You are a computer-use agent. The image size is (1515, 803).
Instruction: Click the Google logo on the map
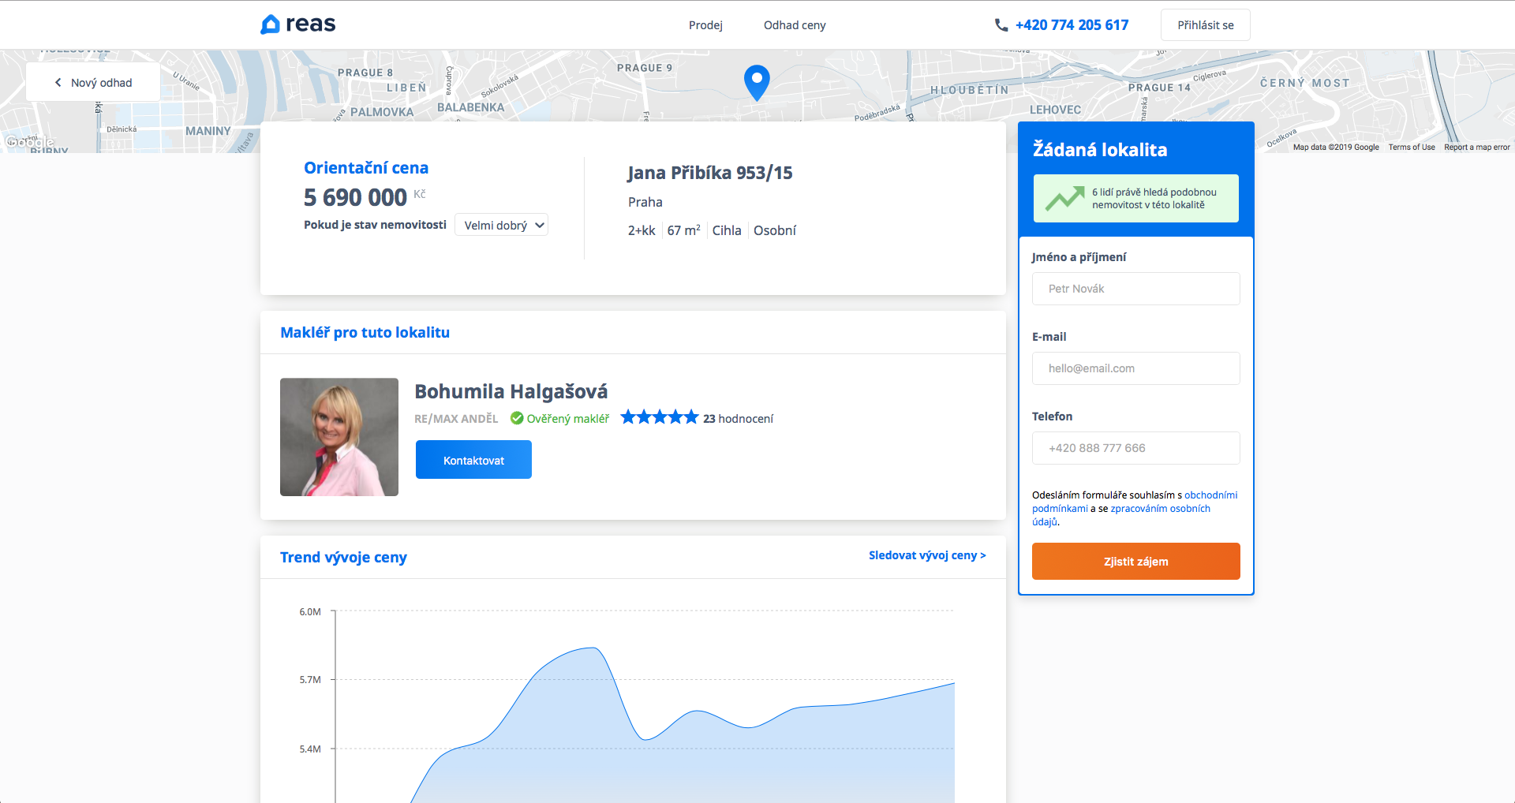[x=29, y=142]
